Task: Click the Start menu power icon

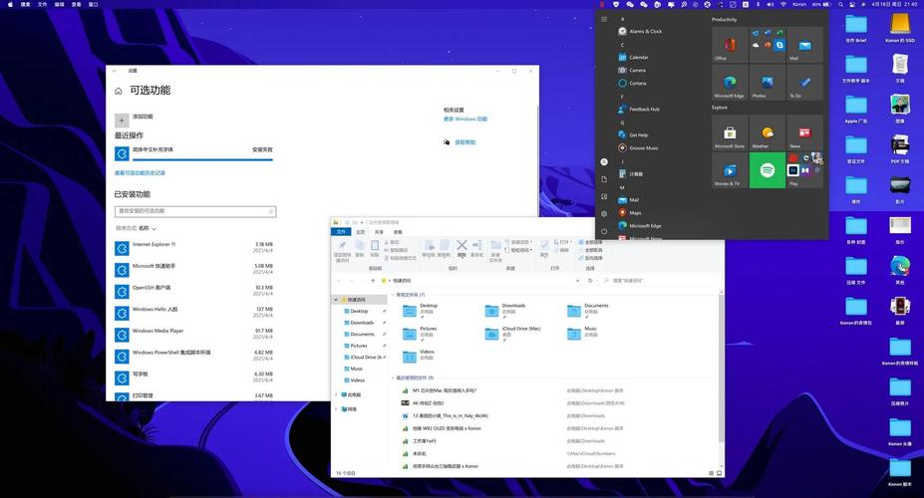Action: pyautogui.click(x=604, y=231)
